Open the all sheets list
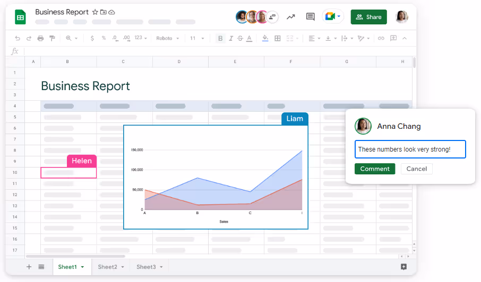 (41, 267)
